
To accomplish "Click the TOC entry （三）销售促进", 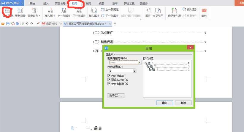I will [x=149, y=42].
